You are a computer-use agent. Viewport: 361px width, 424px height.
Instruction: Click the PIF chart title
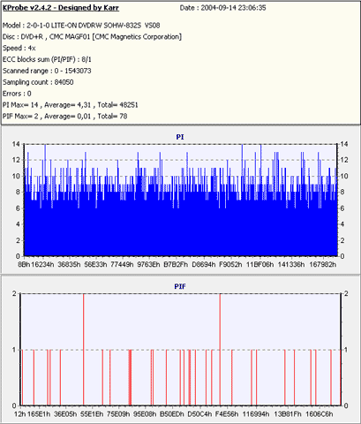click(180, 286)
